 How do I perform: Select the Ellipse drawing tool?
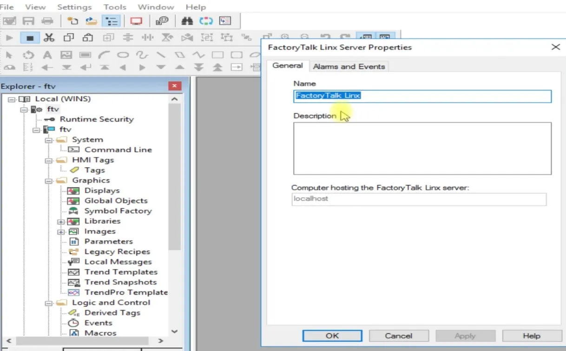(x=122, y=54)
